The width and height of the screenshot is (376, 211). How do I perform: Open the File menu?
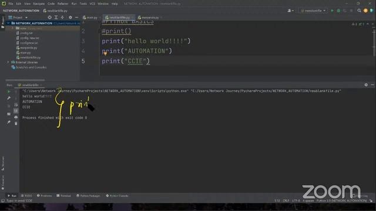[x=11, y=4]
